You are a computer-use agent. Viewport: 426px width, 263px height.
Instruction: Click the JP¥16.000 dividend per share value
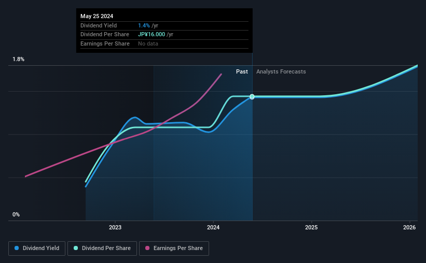point(152,35)
